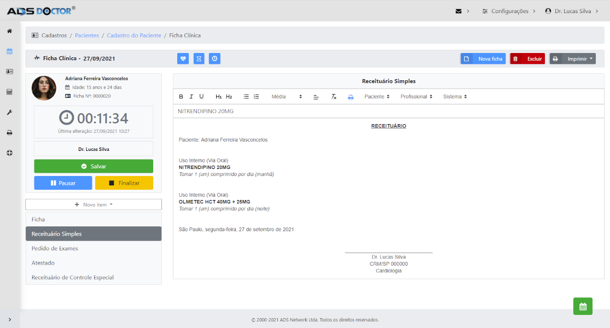Image resolution: width=610 pixels, height=328 pixels.
Task: Toggle underline formatting in editor
Action: pyautogui.click(x=201, y=96)
